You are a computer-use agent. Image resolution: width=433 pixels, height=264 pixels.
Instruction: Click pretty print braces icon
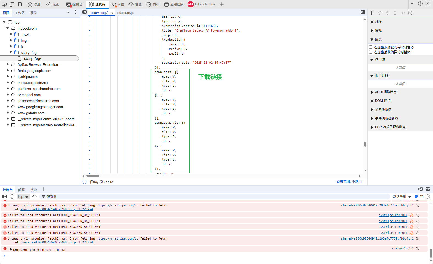tap(84, 182)
